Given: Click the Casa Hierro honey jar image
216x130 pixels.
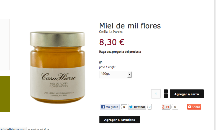Looking at the screenshot, I should (57, 67).
